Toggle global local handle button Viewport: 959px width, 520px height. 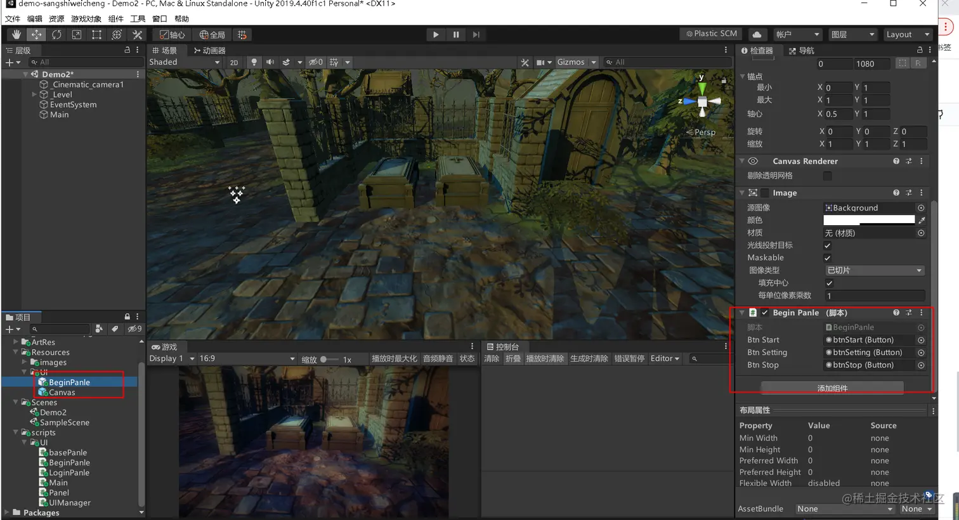(212, 34)
